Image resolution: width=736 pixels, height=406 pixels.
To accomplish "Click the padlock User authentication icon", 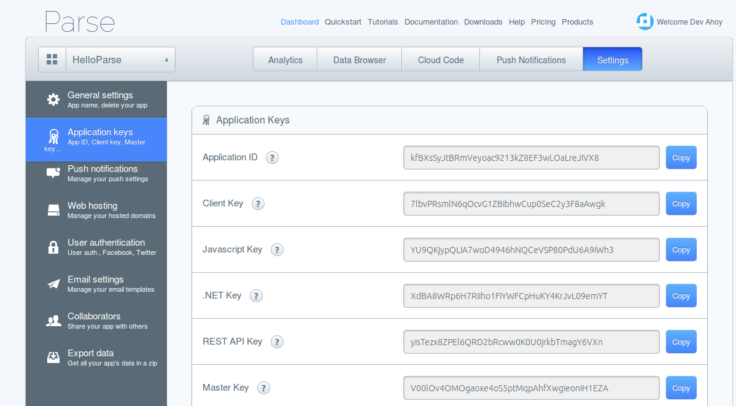I will pos(53,247).
